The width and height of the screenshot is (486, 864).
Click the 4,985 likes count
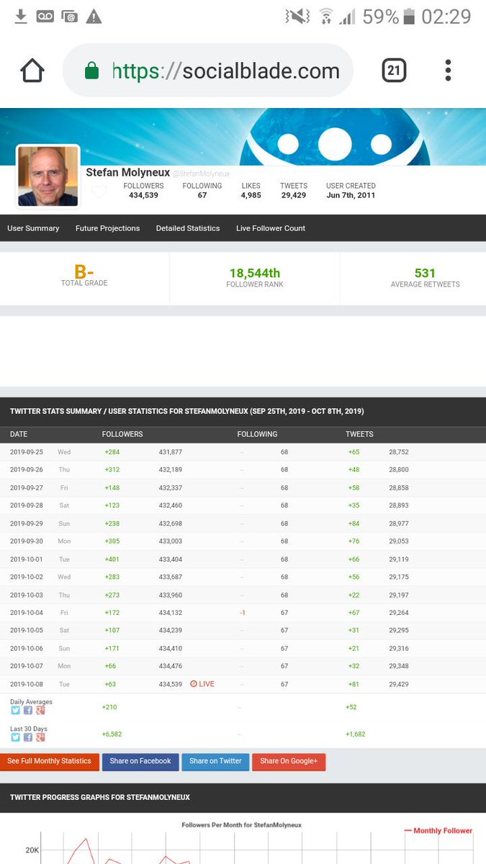coord(251,195)
